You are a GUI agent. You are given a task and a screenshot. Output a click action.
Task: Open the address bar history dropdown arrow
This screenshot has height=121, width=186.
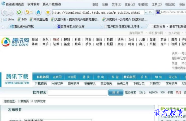pos(146,12)
